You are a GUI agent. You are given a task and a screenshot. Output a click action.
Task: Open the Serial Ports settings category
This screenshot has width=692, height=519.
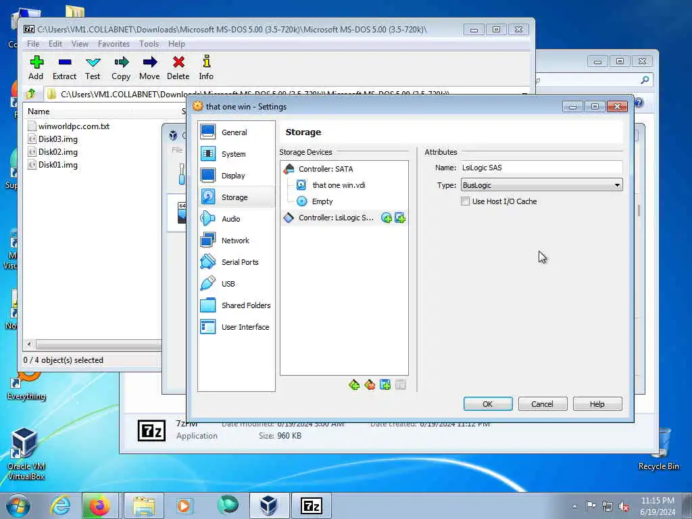(236, 262)
